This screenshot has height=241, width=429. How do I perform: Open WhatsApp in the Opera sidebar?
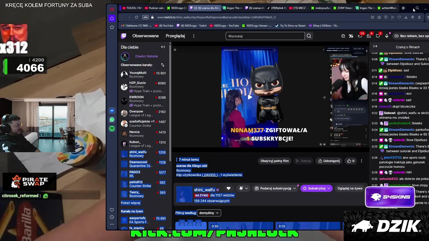click(x=112, y=119)
